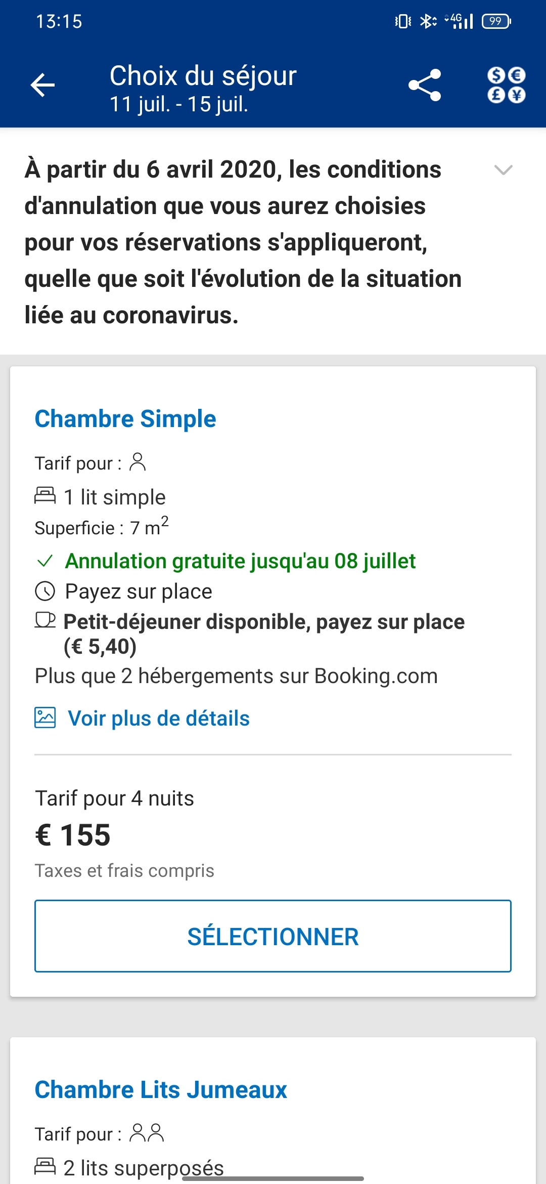Open Voir plus de détails link
Image resolution: width=546 pixels, height=1184 pixels.
pyautogui.click(x=159, y=718)
